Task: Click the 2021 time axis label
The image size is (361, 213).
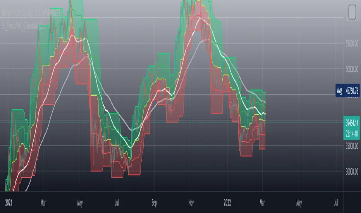Action: click(9, 203)
